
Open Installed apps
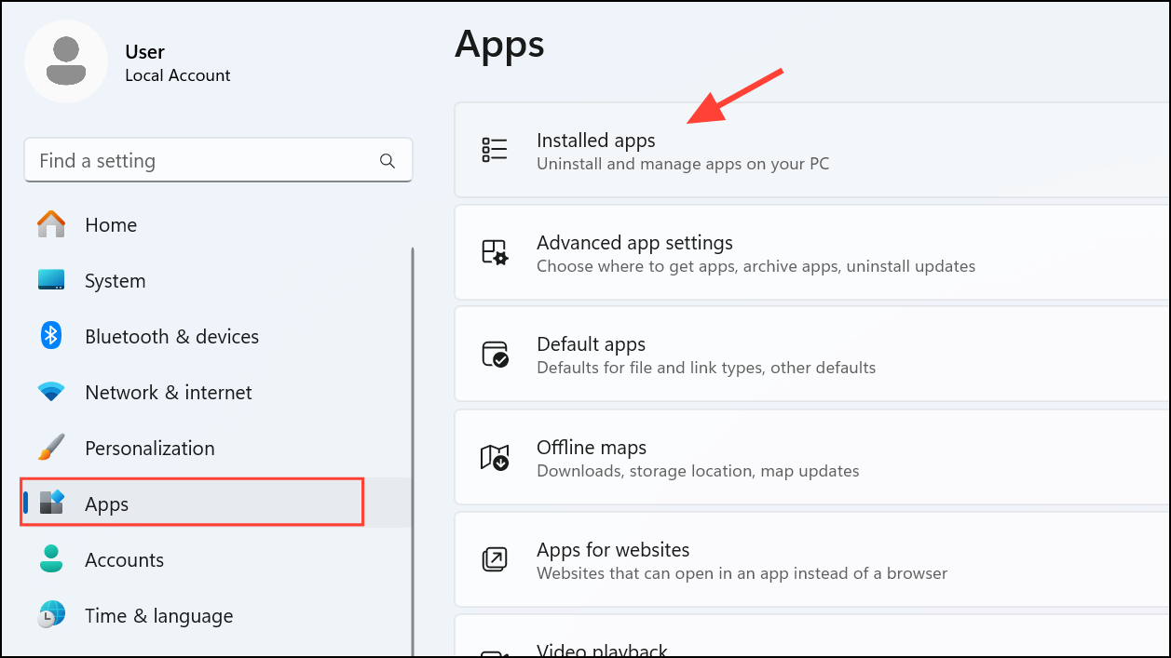coord(812,150)
